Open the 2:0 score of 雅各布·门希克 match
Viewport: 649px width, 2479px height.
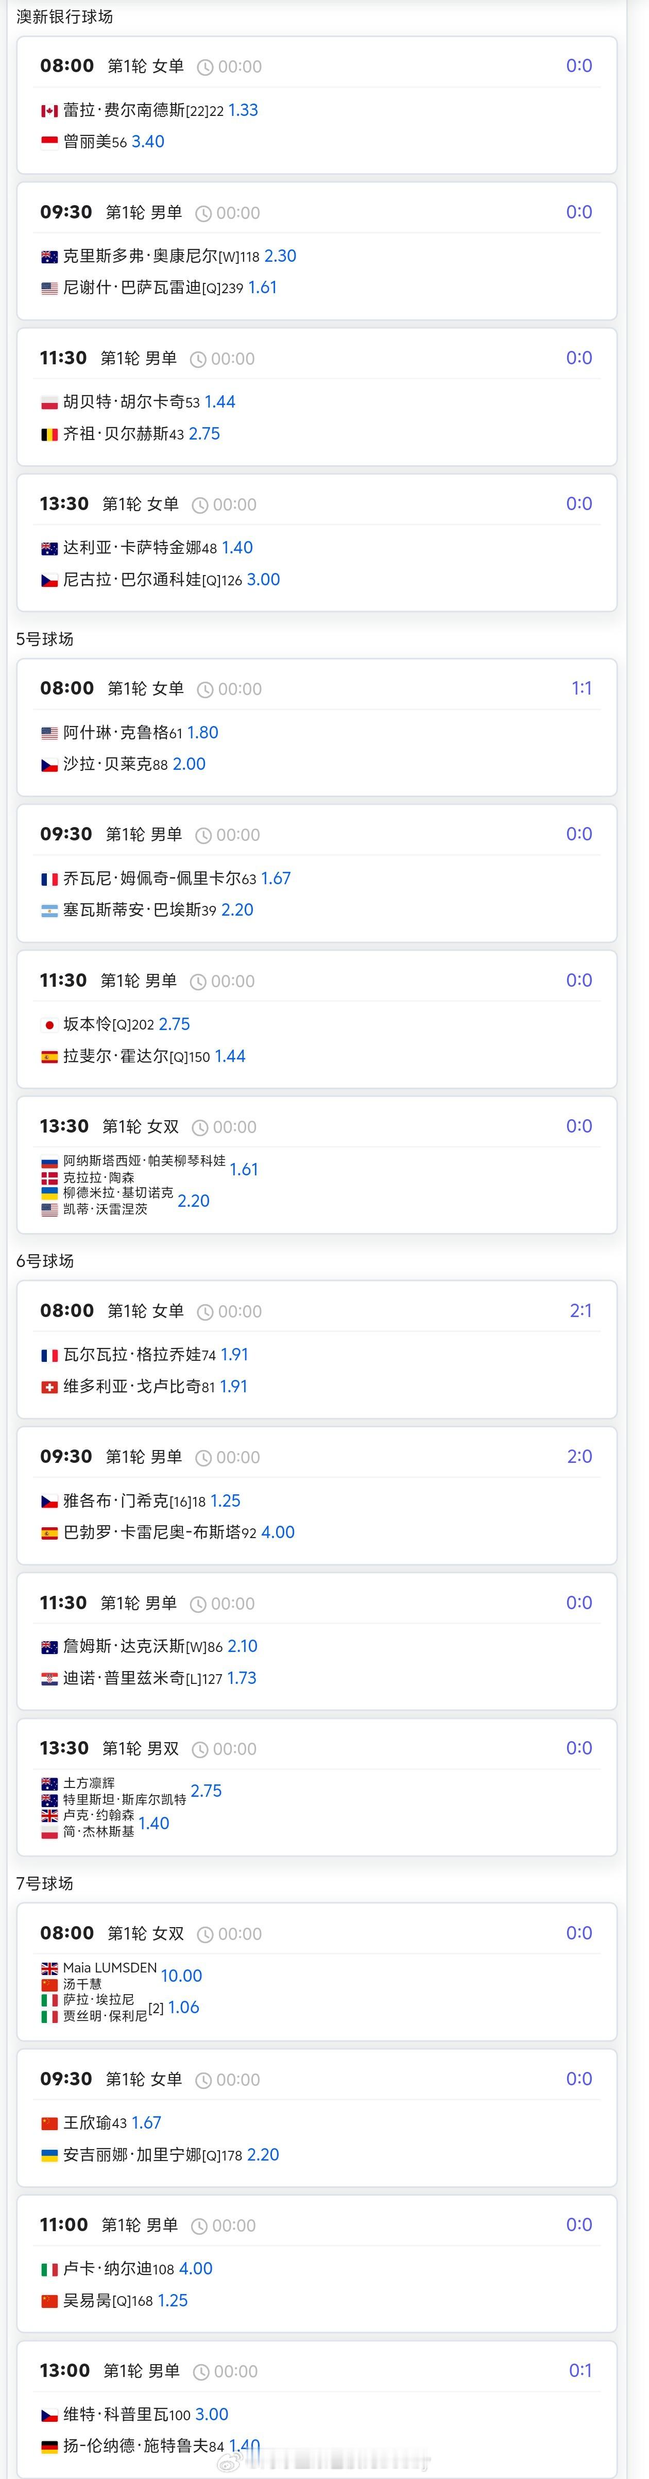click(580, 1457)
